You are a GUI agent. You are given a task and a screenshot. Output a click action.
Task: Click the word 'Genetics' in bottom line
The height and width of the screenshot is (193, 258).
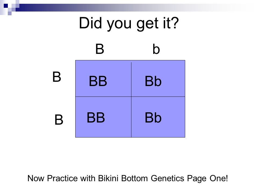click(x=167, y=179)
